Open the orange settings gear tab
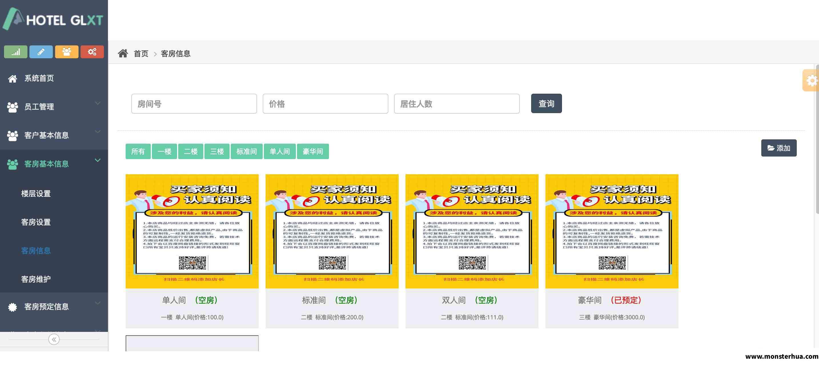The height and width of the screenshot is (365, 819). coord(811,81)
